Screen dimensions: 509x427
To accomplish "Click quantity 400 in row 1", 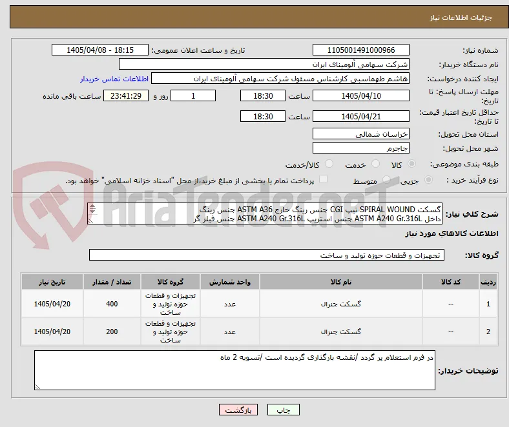I will (x=112, y=304).
